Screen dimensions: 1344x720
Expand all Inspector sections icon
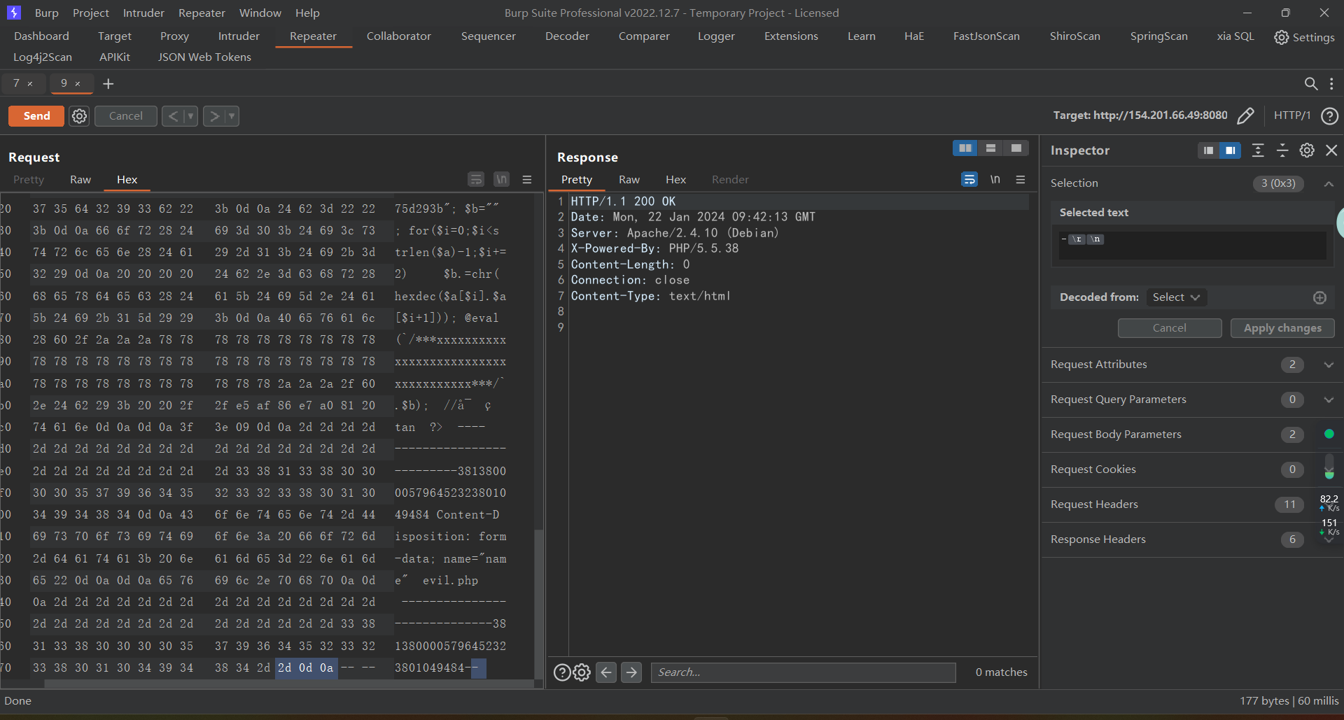[x=1258, y=150]
